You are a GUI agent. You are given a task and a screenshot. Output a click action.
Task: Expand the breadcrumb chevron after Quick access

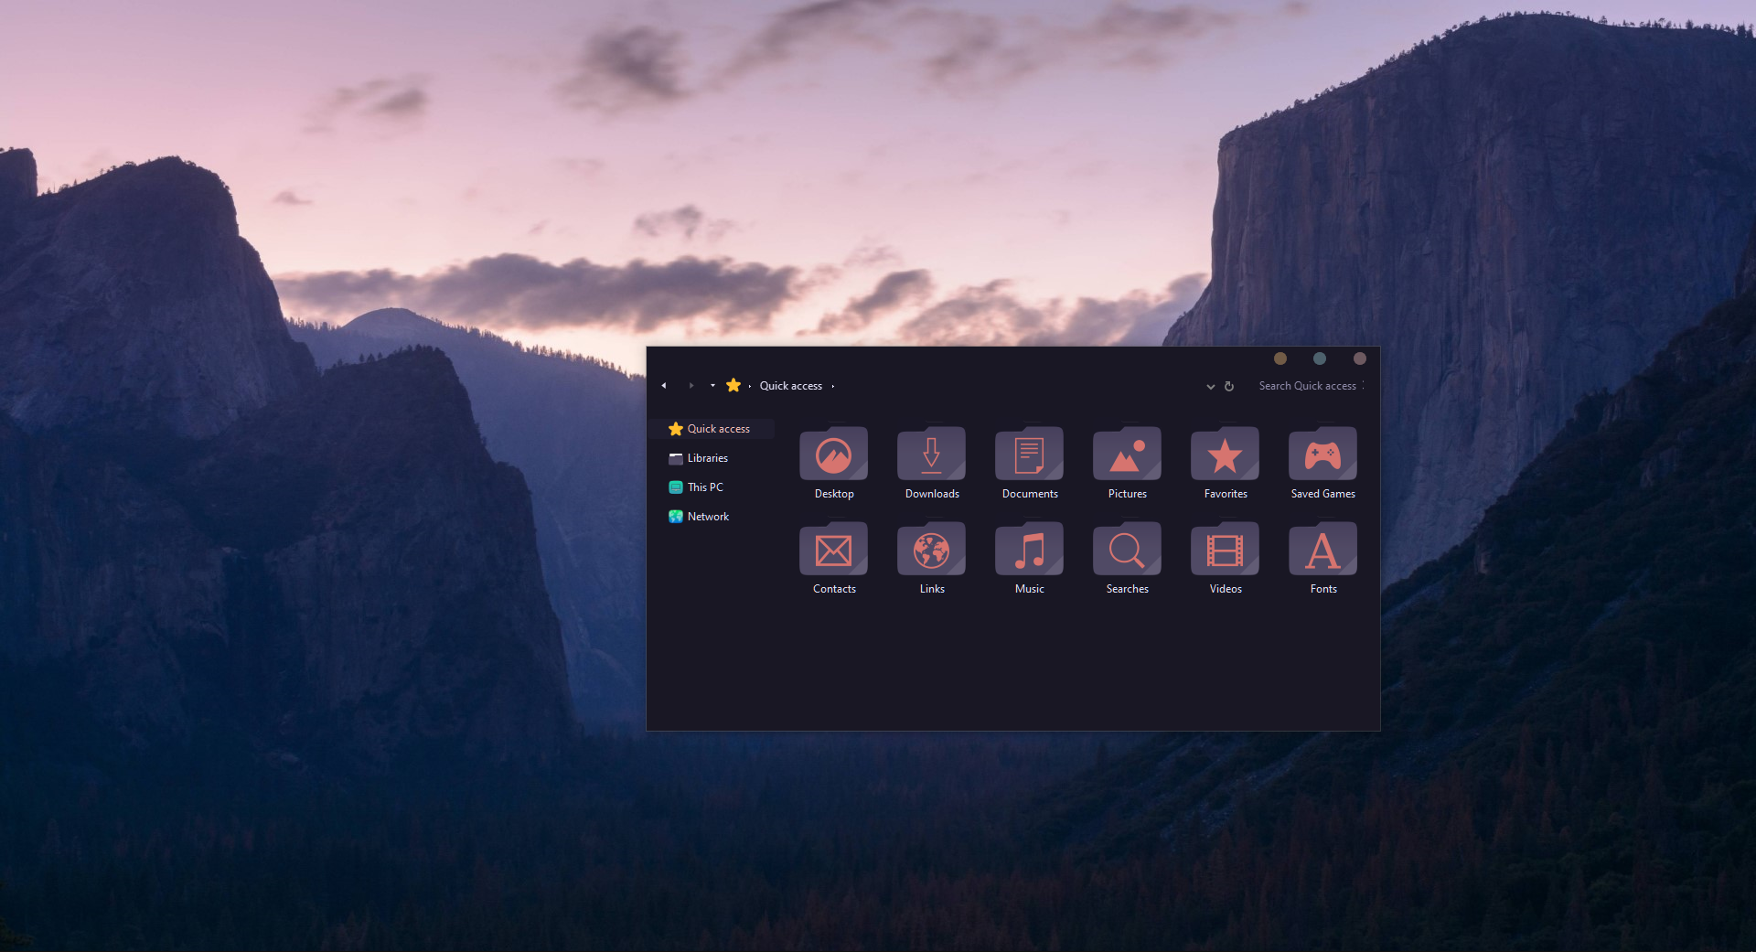(x=832, y=386)
